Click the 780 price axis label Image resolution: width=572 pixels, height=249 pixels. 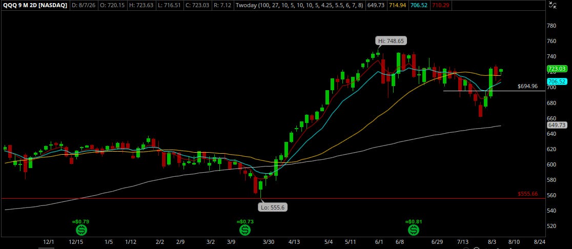tap(551, 26)
